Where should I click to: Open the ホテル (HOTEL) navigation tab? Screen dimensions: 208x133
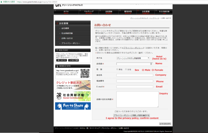pos(66,12)
